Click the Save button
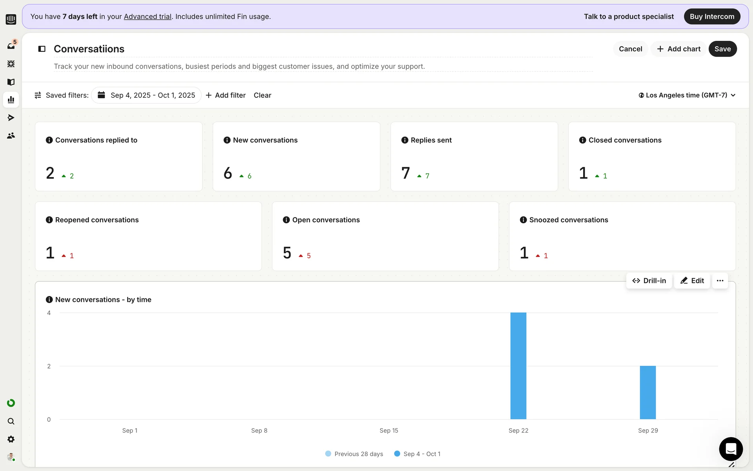 click(x=722, y=49)
